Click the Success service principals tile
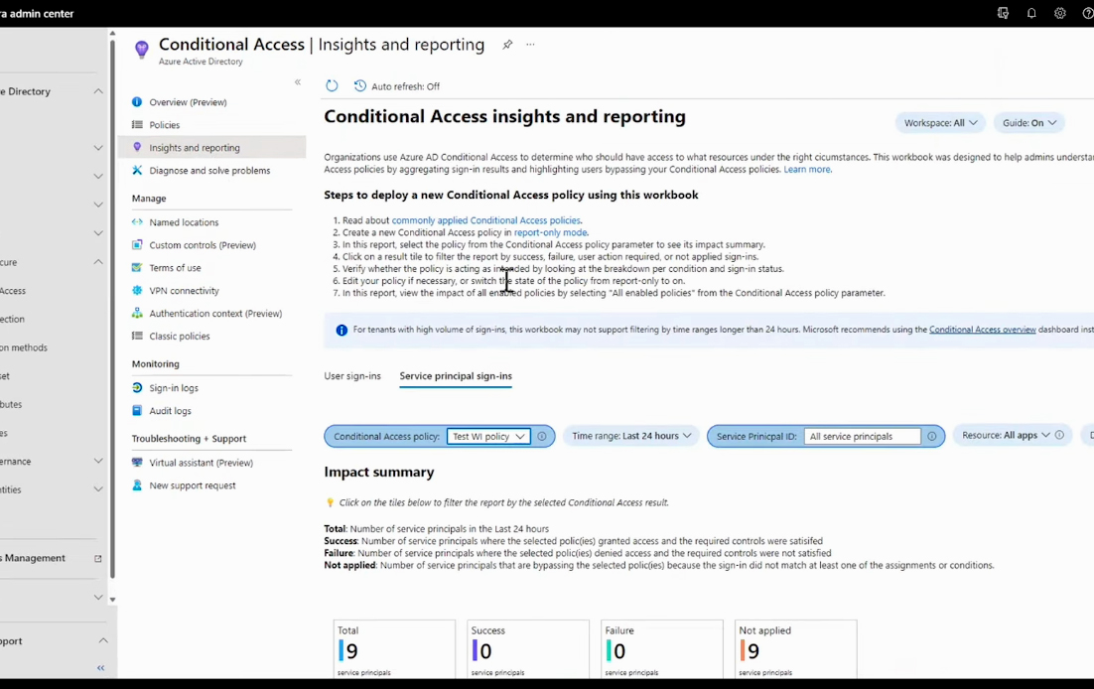Image resolution: width=1094 pixels, height=689 pixels. (528, 649)
